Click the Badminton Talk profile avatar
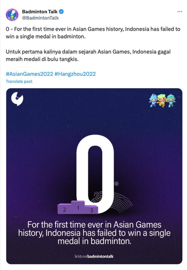187x270 pixels. pos(12,15)
